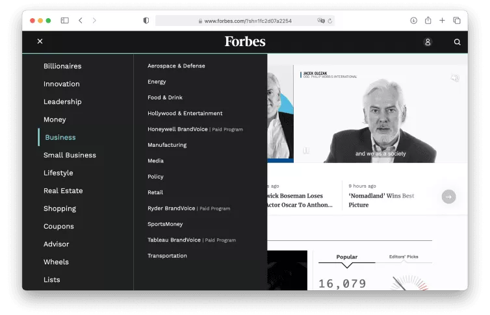Select the highlighted Business menu item
Viewport: 490px width, 315px height.
click(60, 137)
